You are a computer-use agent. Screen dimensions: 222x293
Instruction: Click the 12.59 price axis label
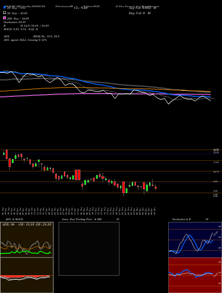pyautogui.click(x=216, y=153)
